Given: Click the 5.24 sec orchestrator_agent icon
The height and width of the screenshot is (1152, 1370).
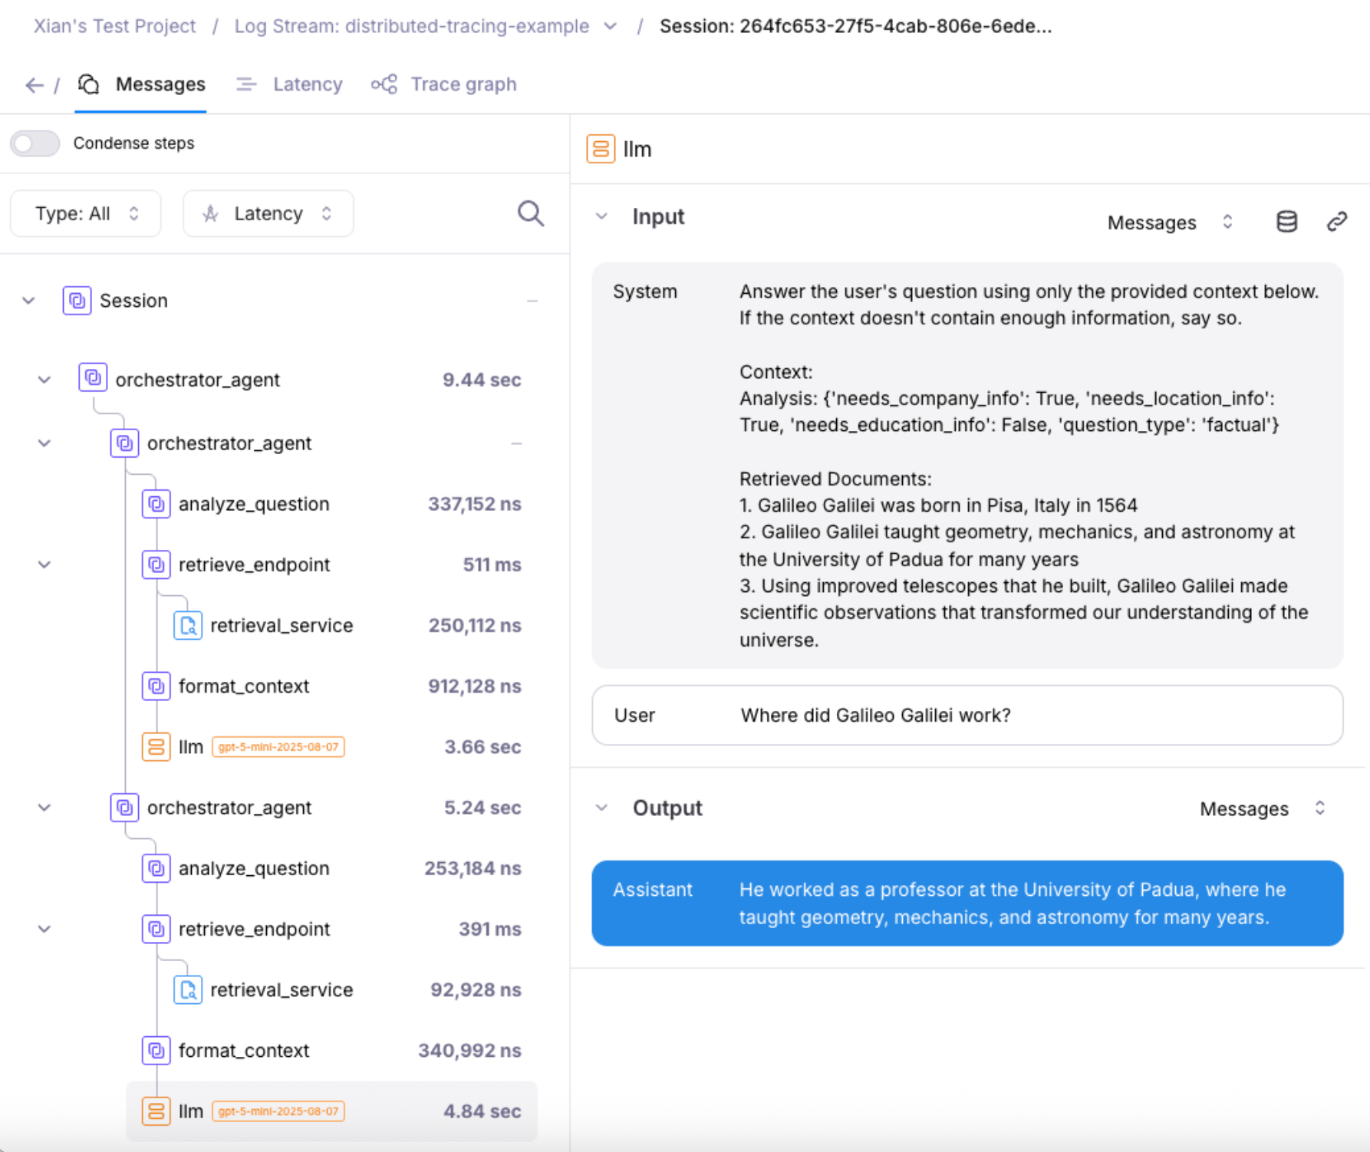Looking at the screenshot, I should tap(124, 807).
